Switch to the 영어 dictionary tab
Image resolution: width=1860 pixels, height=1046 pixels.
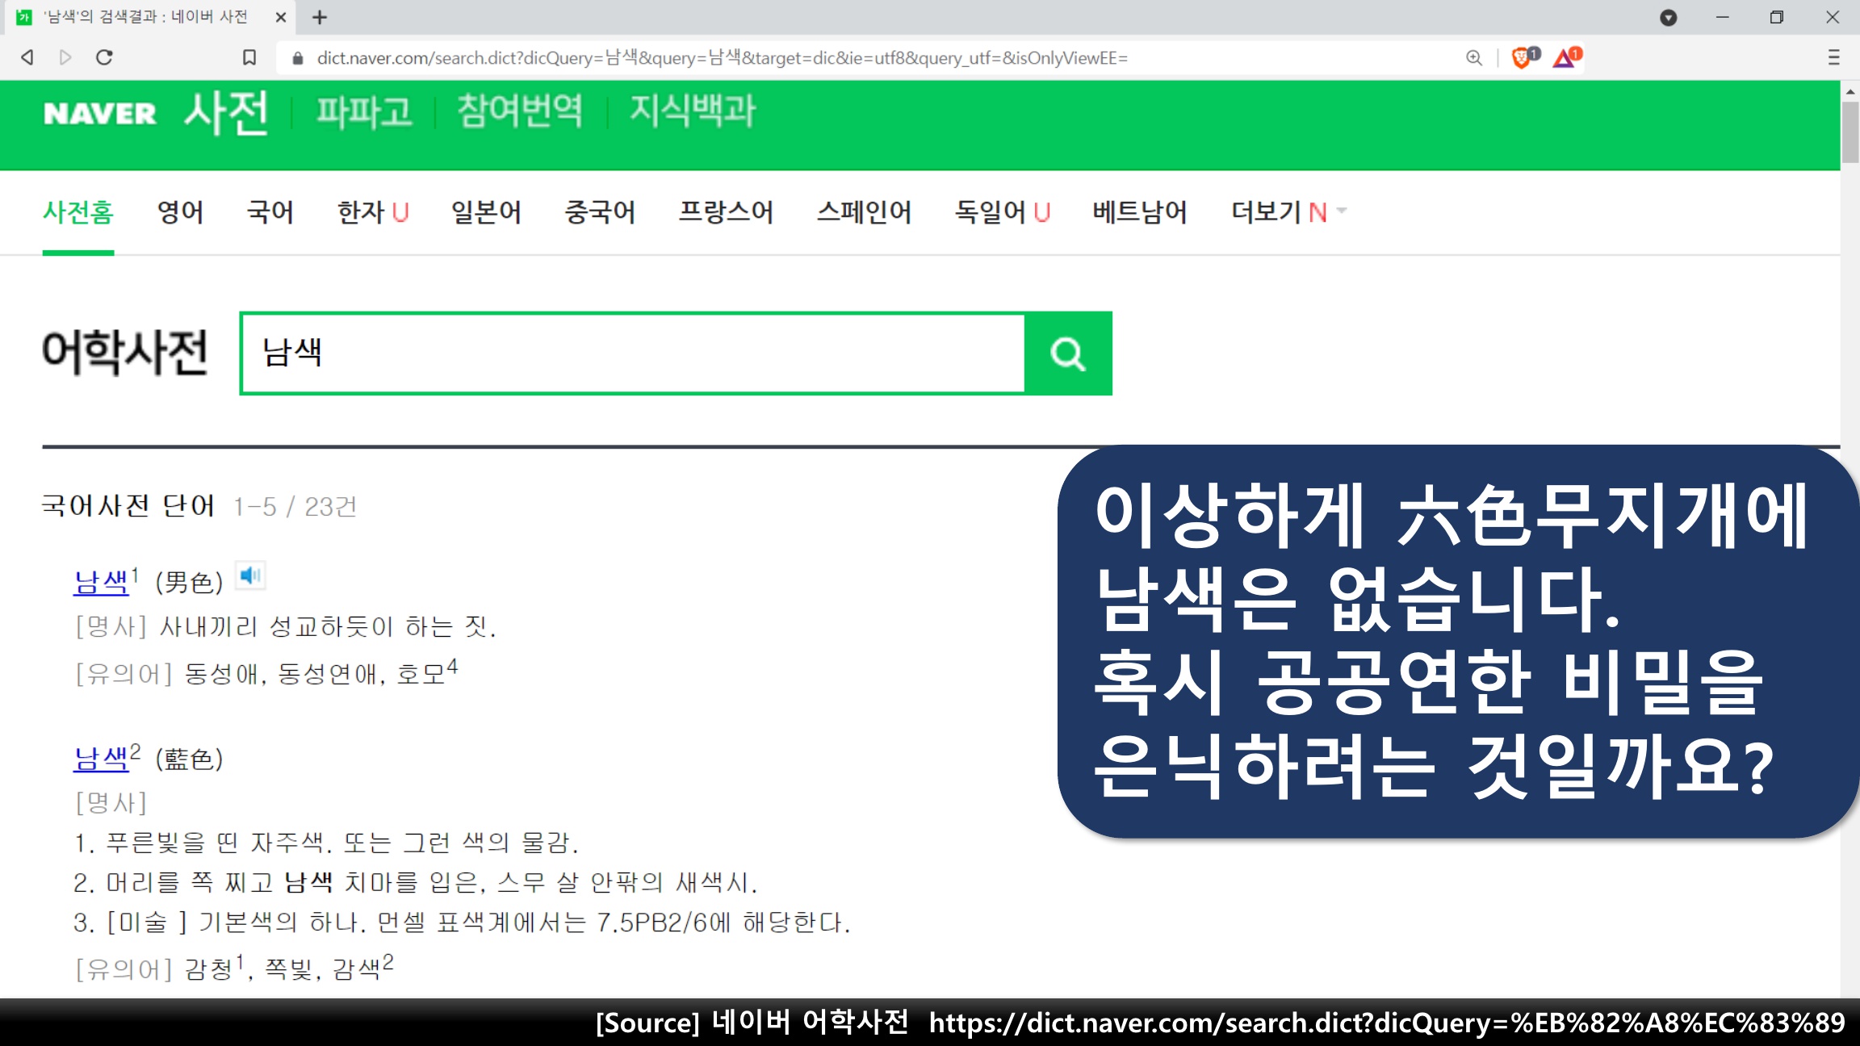(x=180, y=211)
